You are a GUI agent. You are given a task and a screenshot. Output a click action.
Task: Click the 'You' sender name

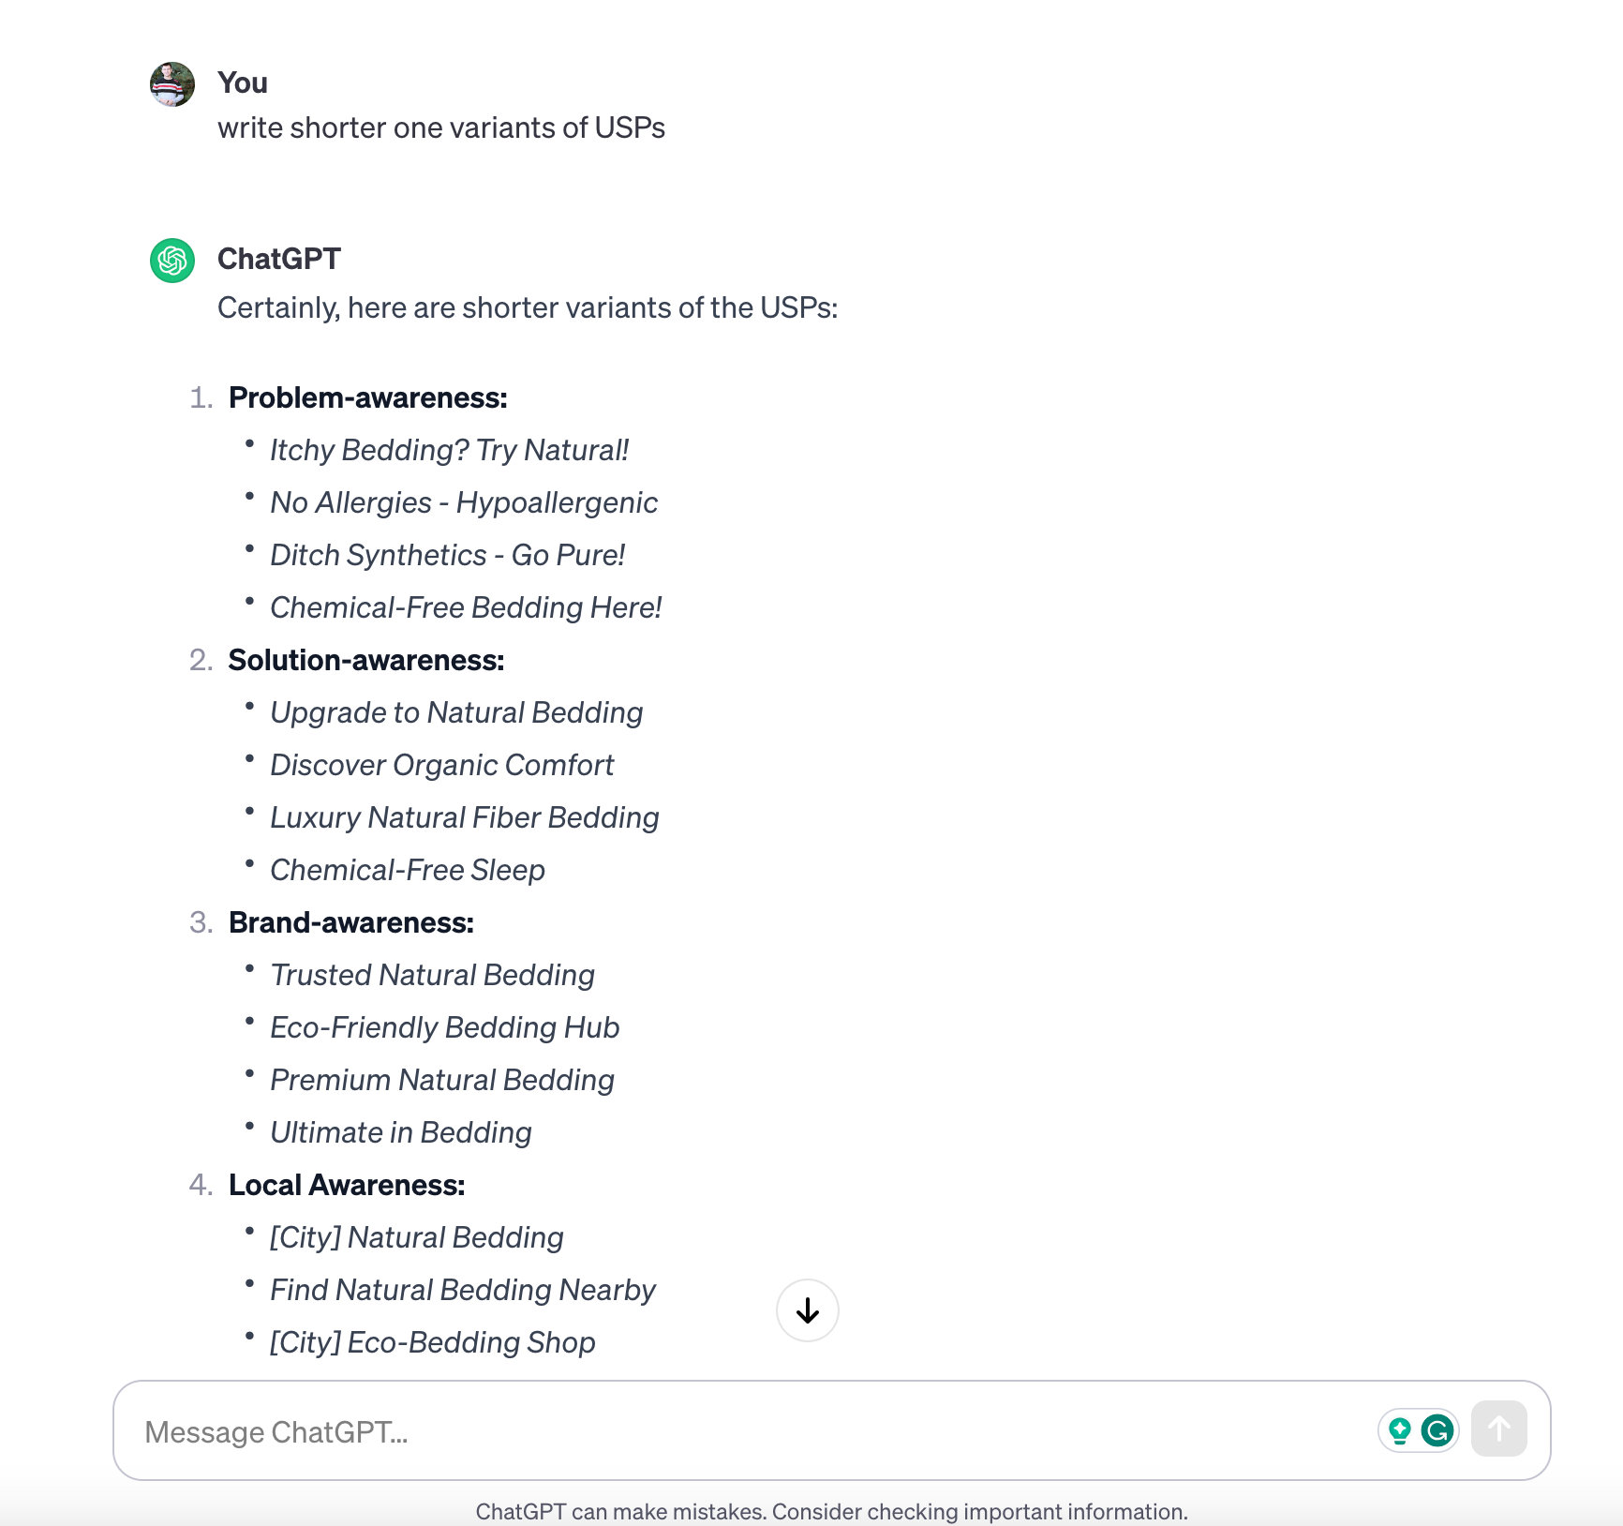pos(242,82)
